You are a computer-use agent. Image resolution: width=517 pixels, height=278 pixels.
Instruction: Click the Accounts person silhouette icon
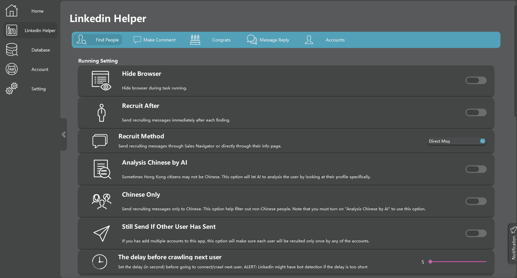point(309,40)
